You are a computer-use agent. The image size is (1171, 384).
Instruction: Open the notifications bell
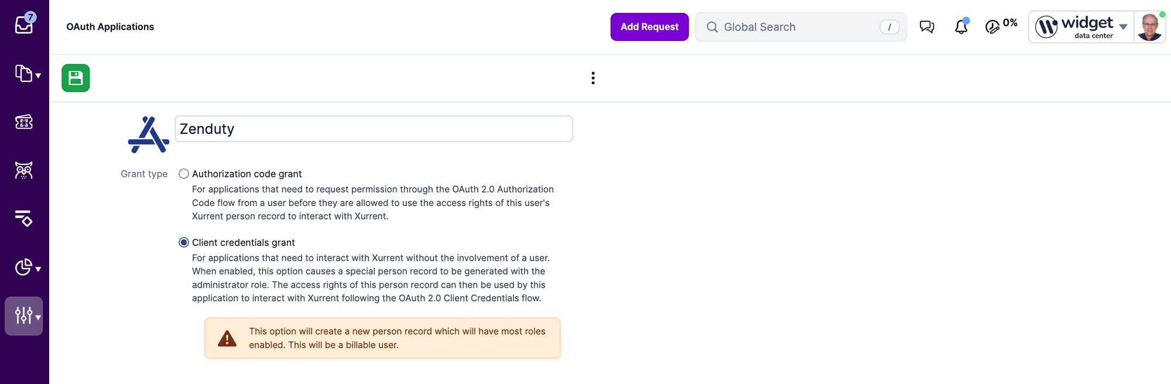click(x=961, y=26)
